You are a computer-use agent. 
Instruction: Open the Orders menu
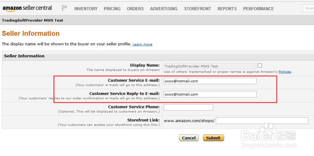pyautogui.click(x=135, y=9)
